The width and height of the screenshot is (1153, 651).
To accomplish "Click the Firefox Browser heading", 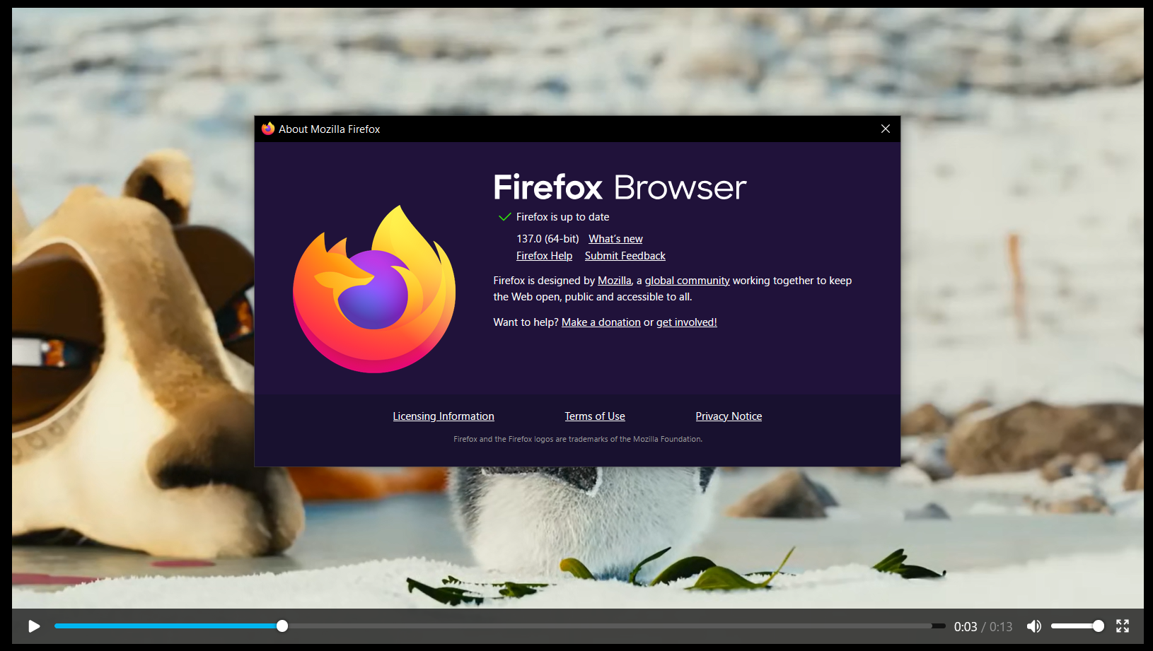I will [x=620, y=187].
